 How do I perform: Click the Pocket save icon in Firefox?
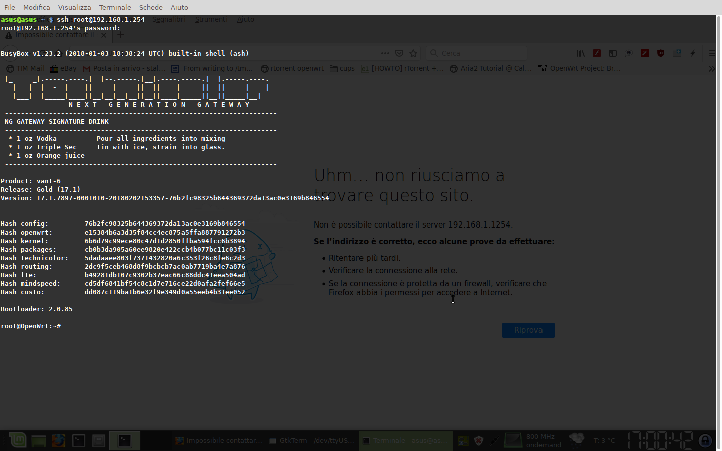pyautogui.click(x=399, y=53)
